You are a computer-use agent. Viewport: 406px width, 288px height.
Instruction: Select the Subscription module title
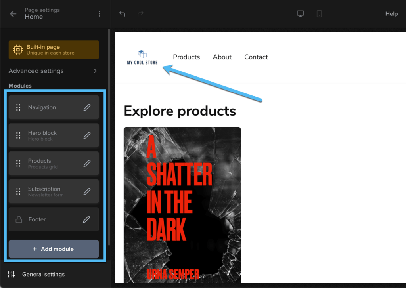[x=44, y=189]
